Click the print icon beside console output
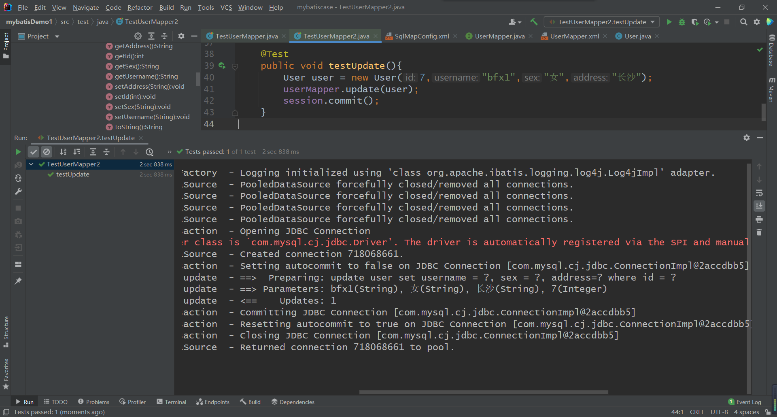The height and width of the screenshot is (417, 777). (x=759, y=219)
